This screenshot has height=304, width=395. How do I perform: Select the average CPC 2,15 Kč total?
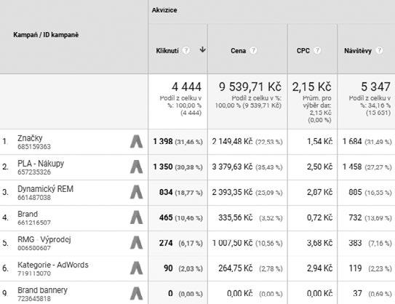311,87
